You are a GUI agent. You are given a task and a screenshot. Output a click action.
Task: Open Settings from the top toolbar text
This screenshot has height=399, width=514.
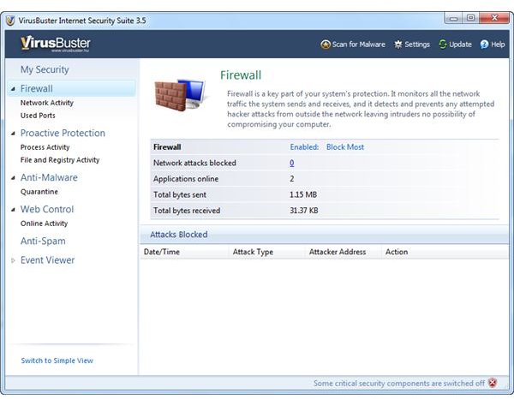(417, 45)
